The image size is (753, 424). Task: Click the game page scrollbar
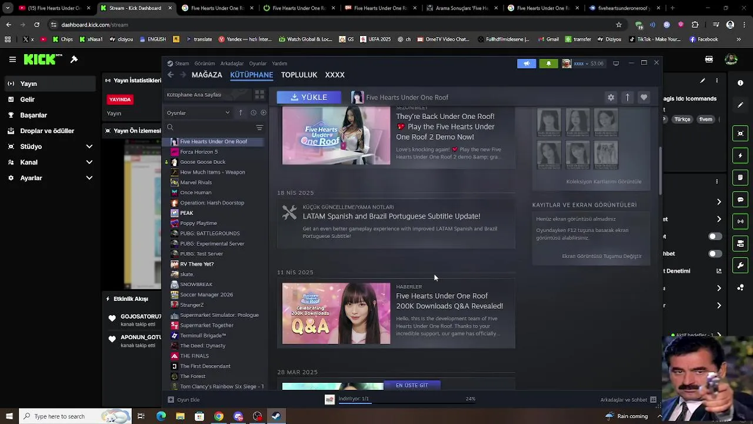click(x=660, y=171)
